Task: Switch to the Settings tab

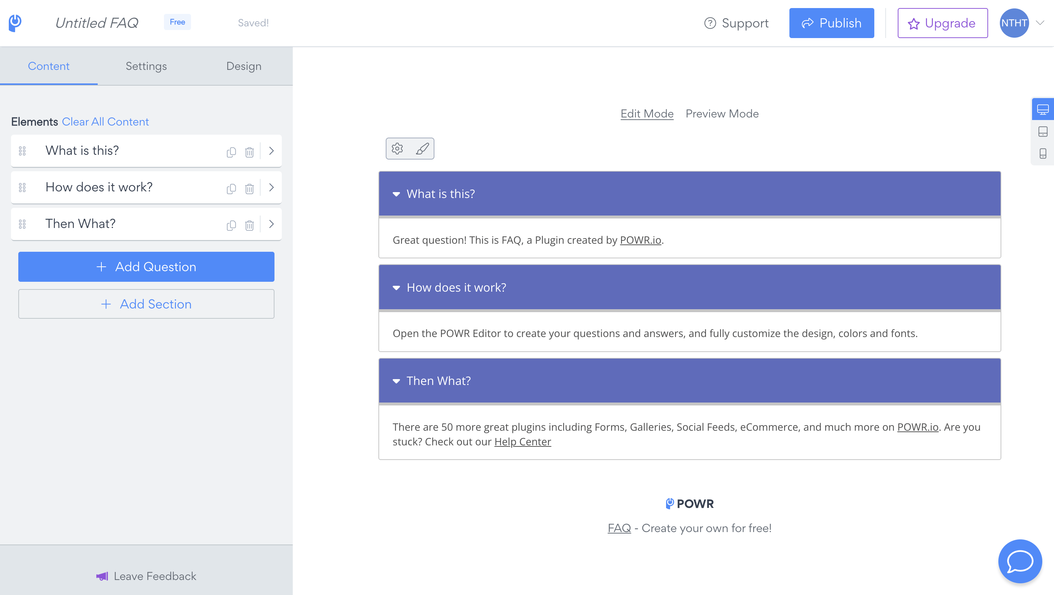Action: [146, 66]
